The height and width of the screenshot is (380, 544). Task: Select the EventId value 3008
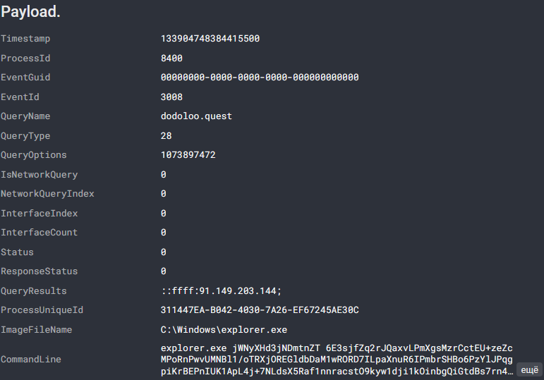click(171, 97)
